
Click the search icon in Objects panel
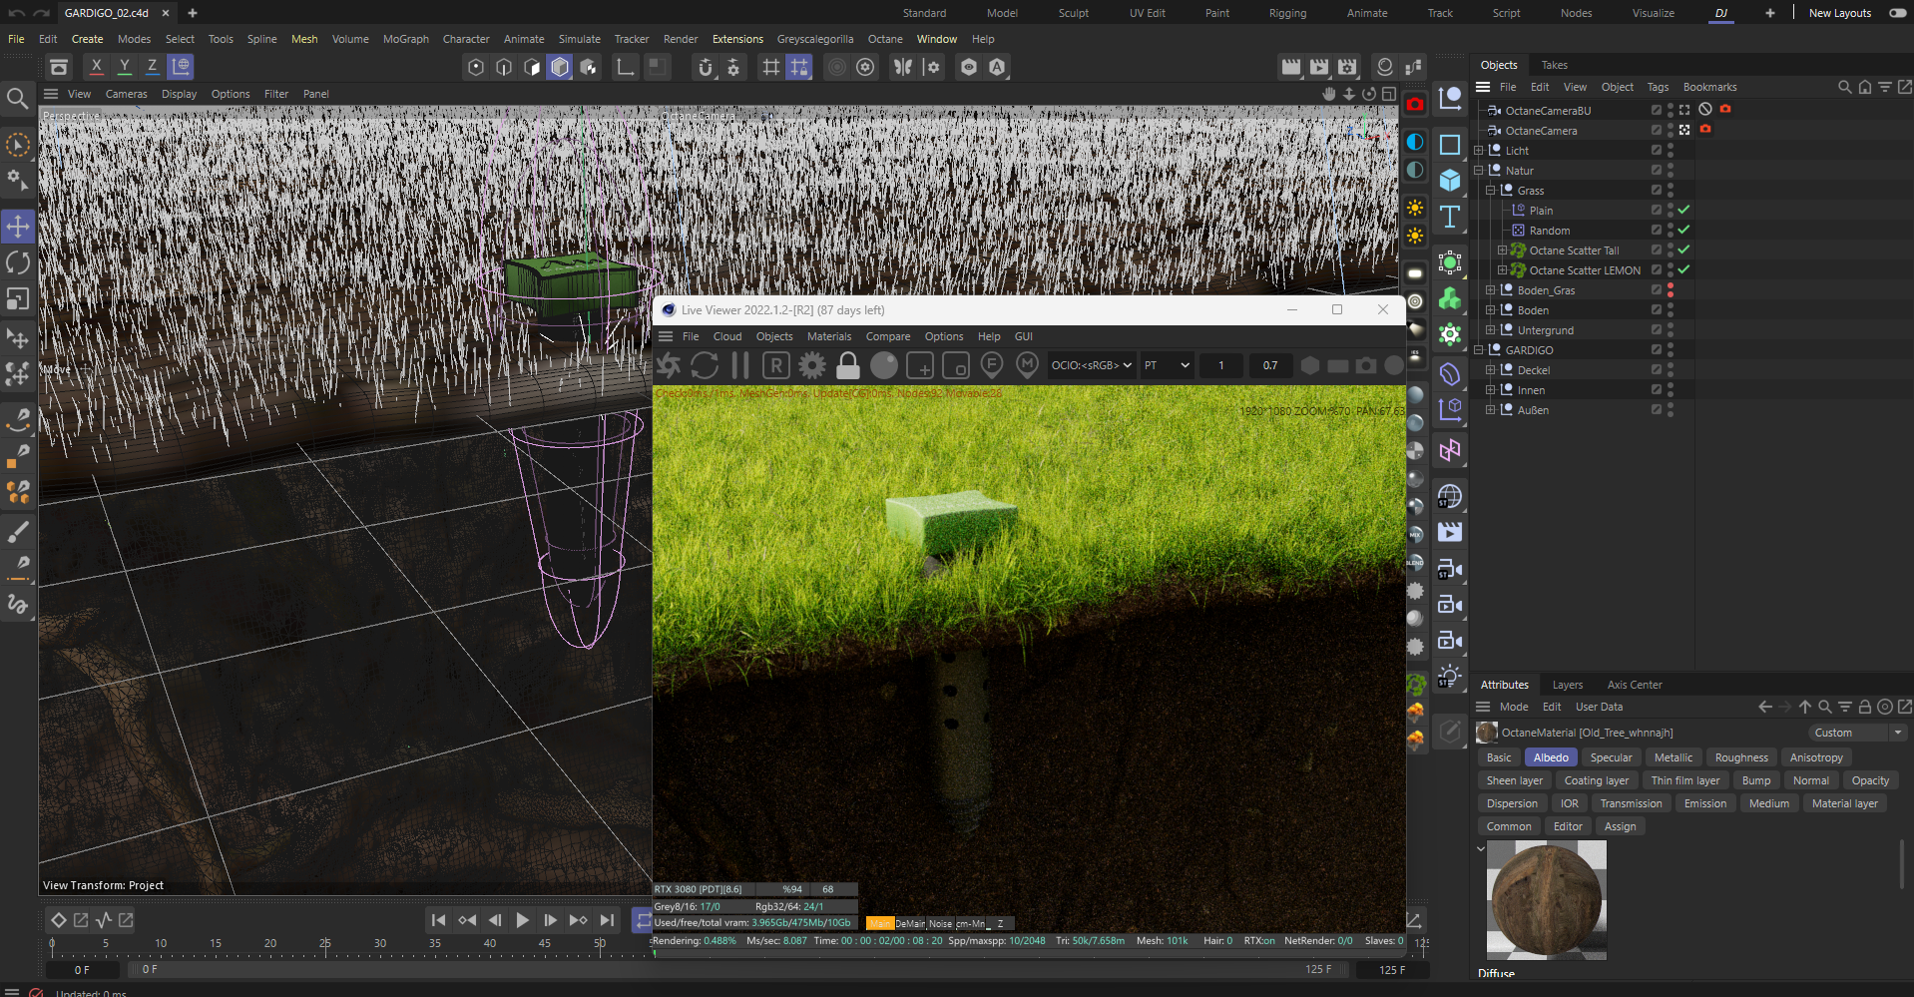pos(1844,87)
